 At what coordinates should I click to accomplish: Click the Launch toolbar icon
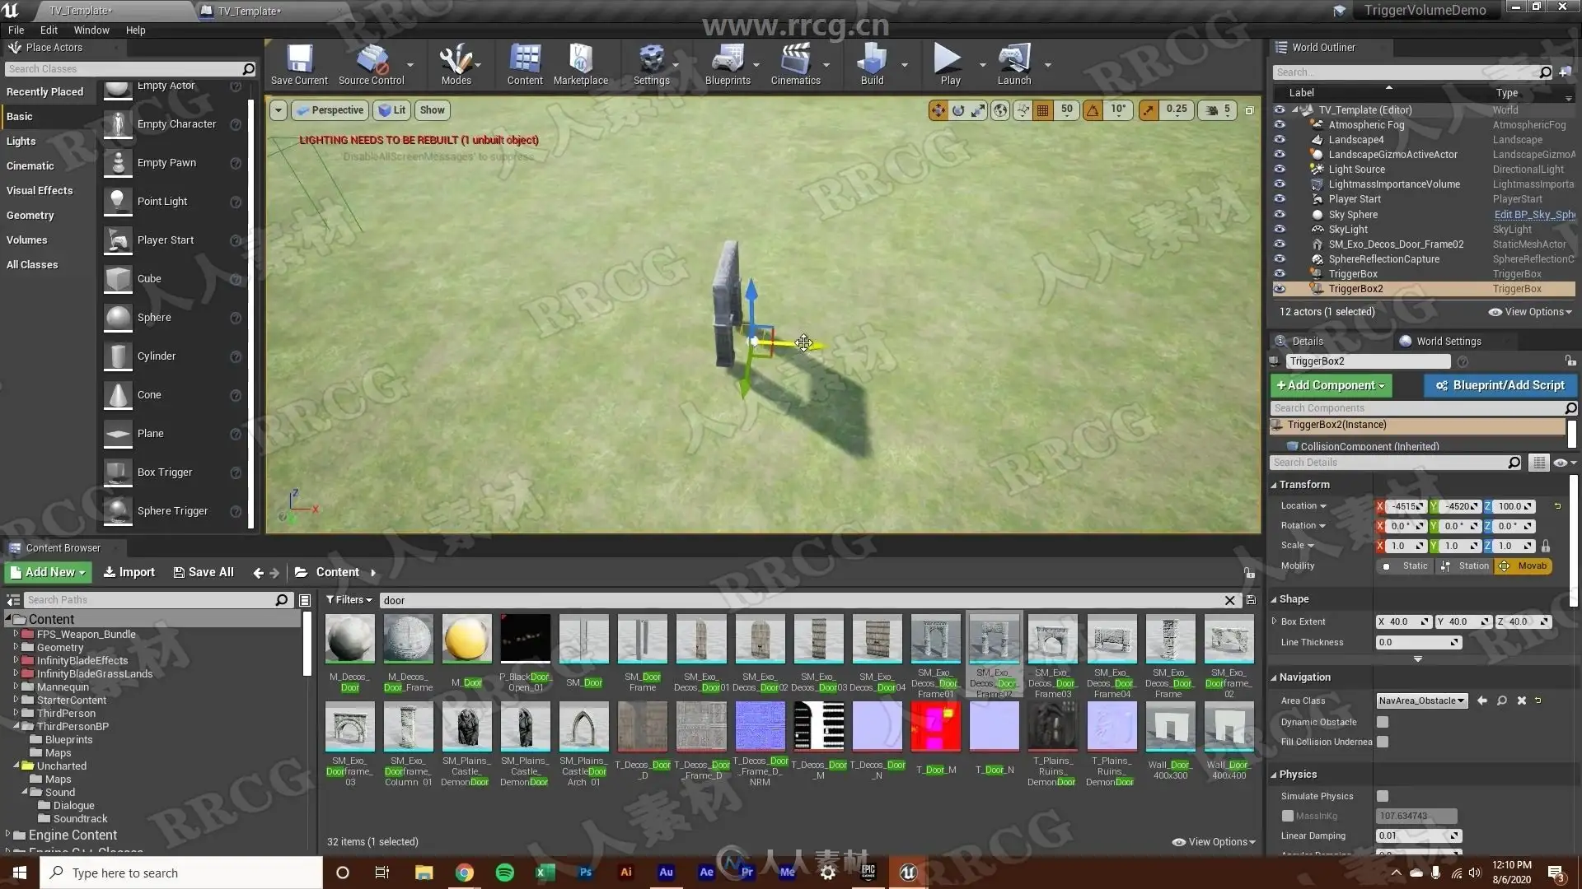click(1013, 63)
